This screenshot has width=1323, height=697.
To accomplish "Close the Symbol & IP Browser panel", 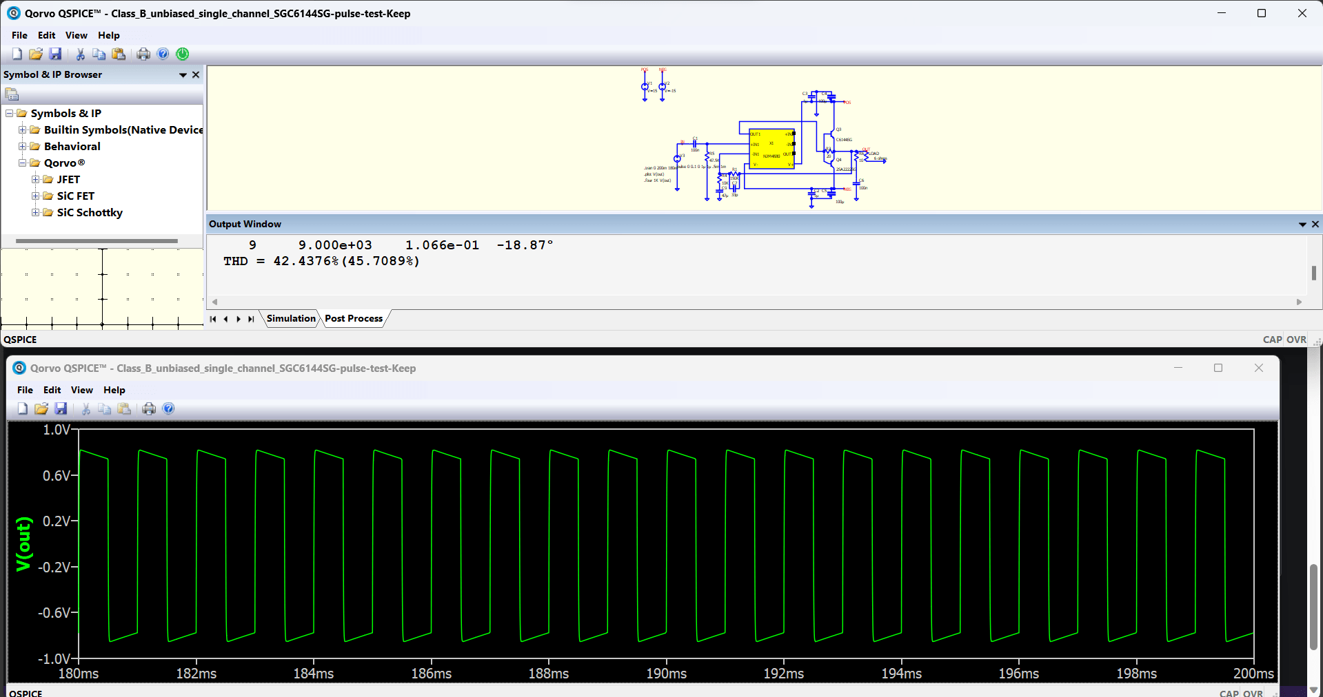I will 196,74.
